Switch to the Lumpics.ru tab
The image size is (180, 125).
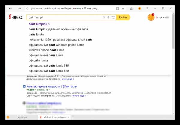pos(22,117)
